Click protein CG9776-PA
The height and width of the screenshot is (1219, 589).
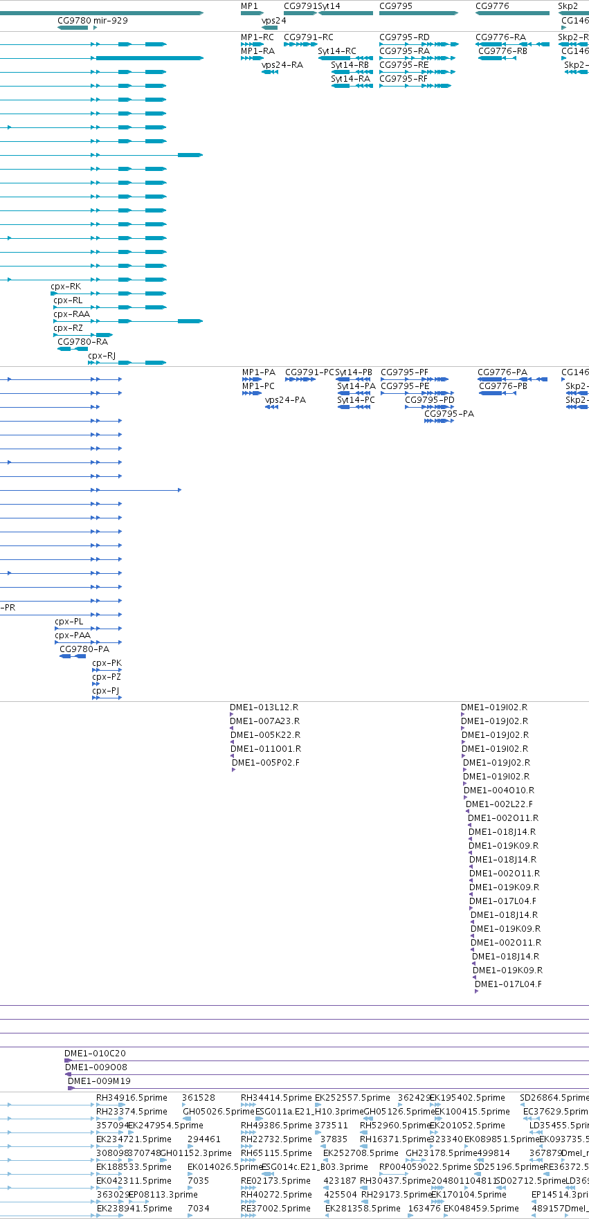coord(502,372)
